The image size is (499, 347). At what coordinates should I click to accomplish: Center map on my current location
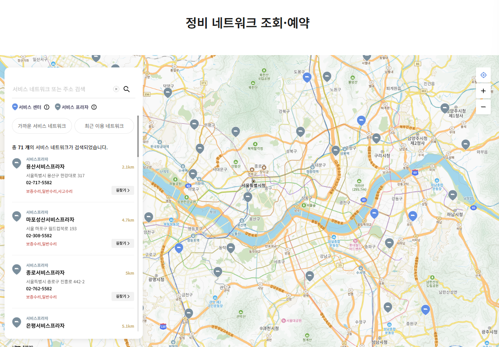(483, 75)
